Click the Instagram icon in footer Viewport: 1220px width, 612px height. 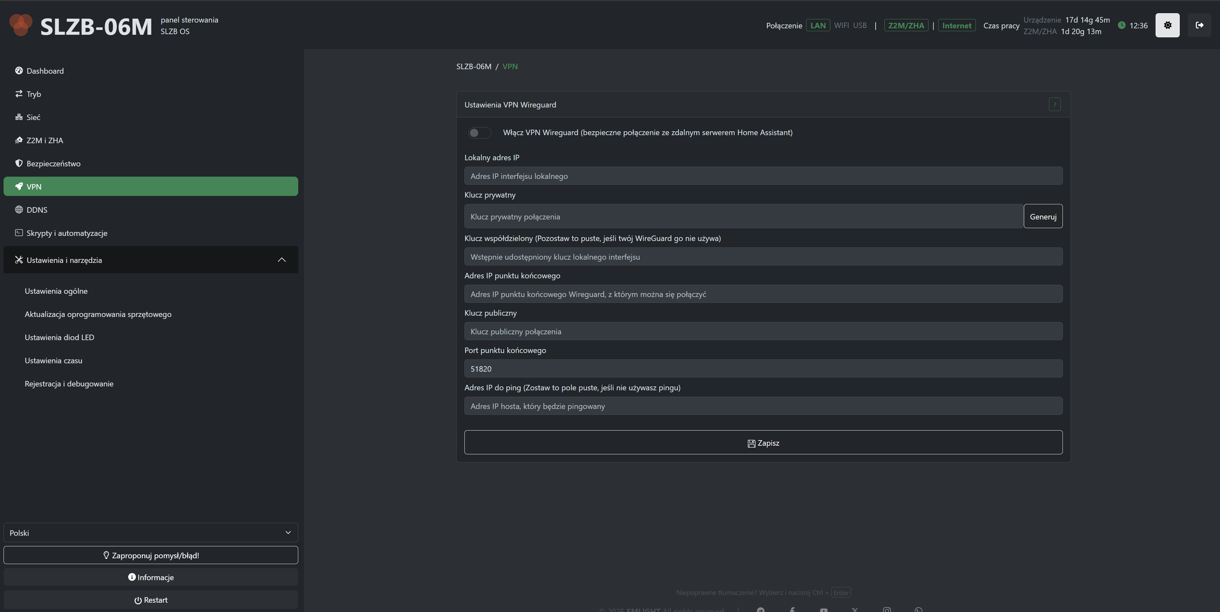[x=887, y=610]
